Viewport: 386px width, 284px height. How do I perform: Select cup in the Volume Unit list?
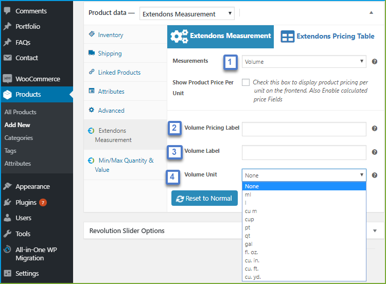tap(304, 219)
